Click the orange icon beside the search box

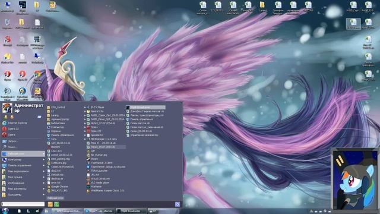coord(50,204)
